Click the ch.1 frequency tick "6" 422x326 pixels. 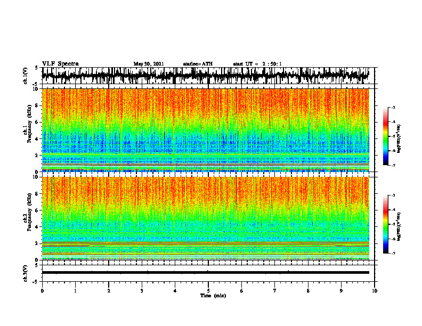[37, 123]
